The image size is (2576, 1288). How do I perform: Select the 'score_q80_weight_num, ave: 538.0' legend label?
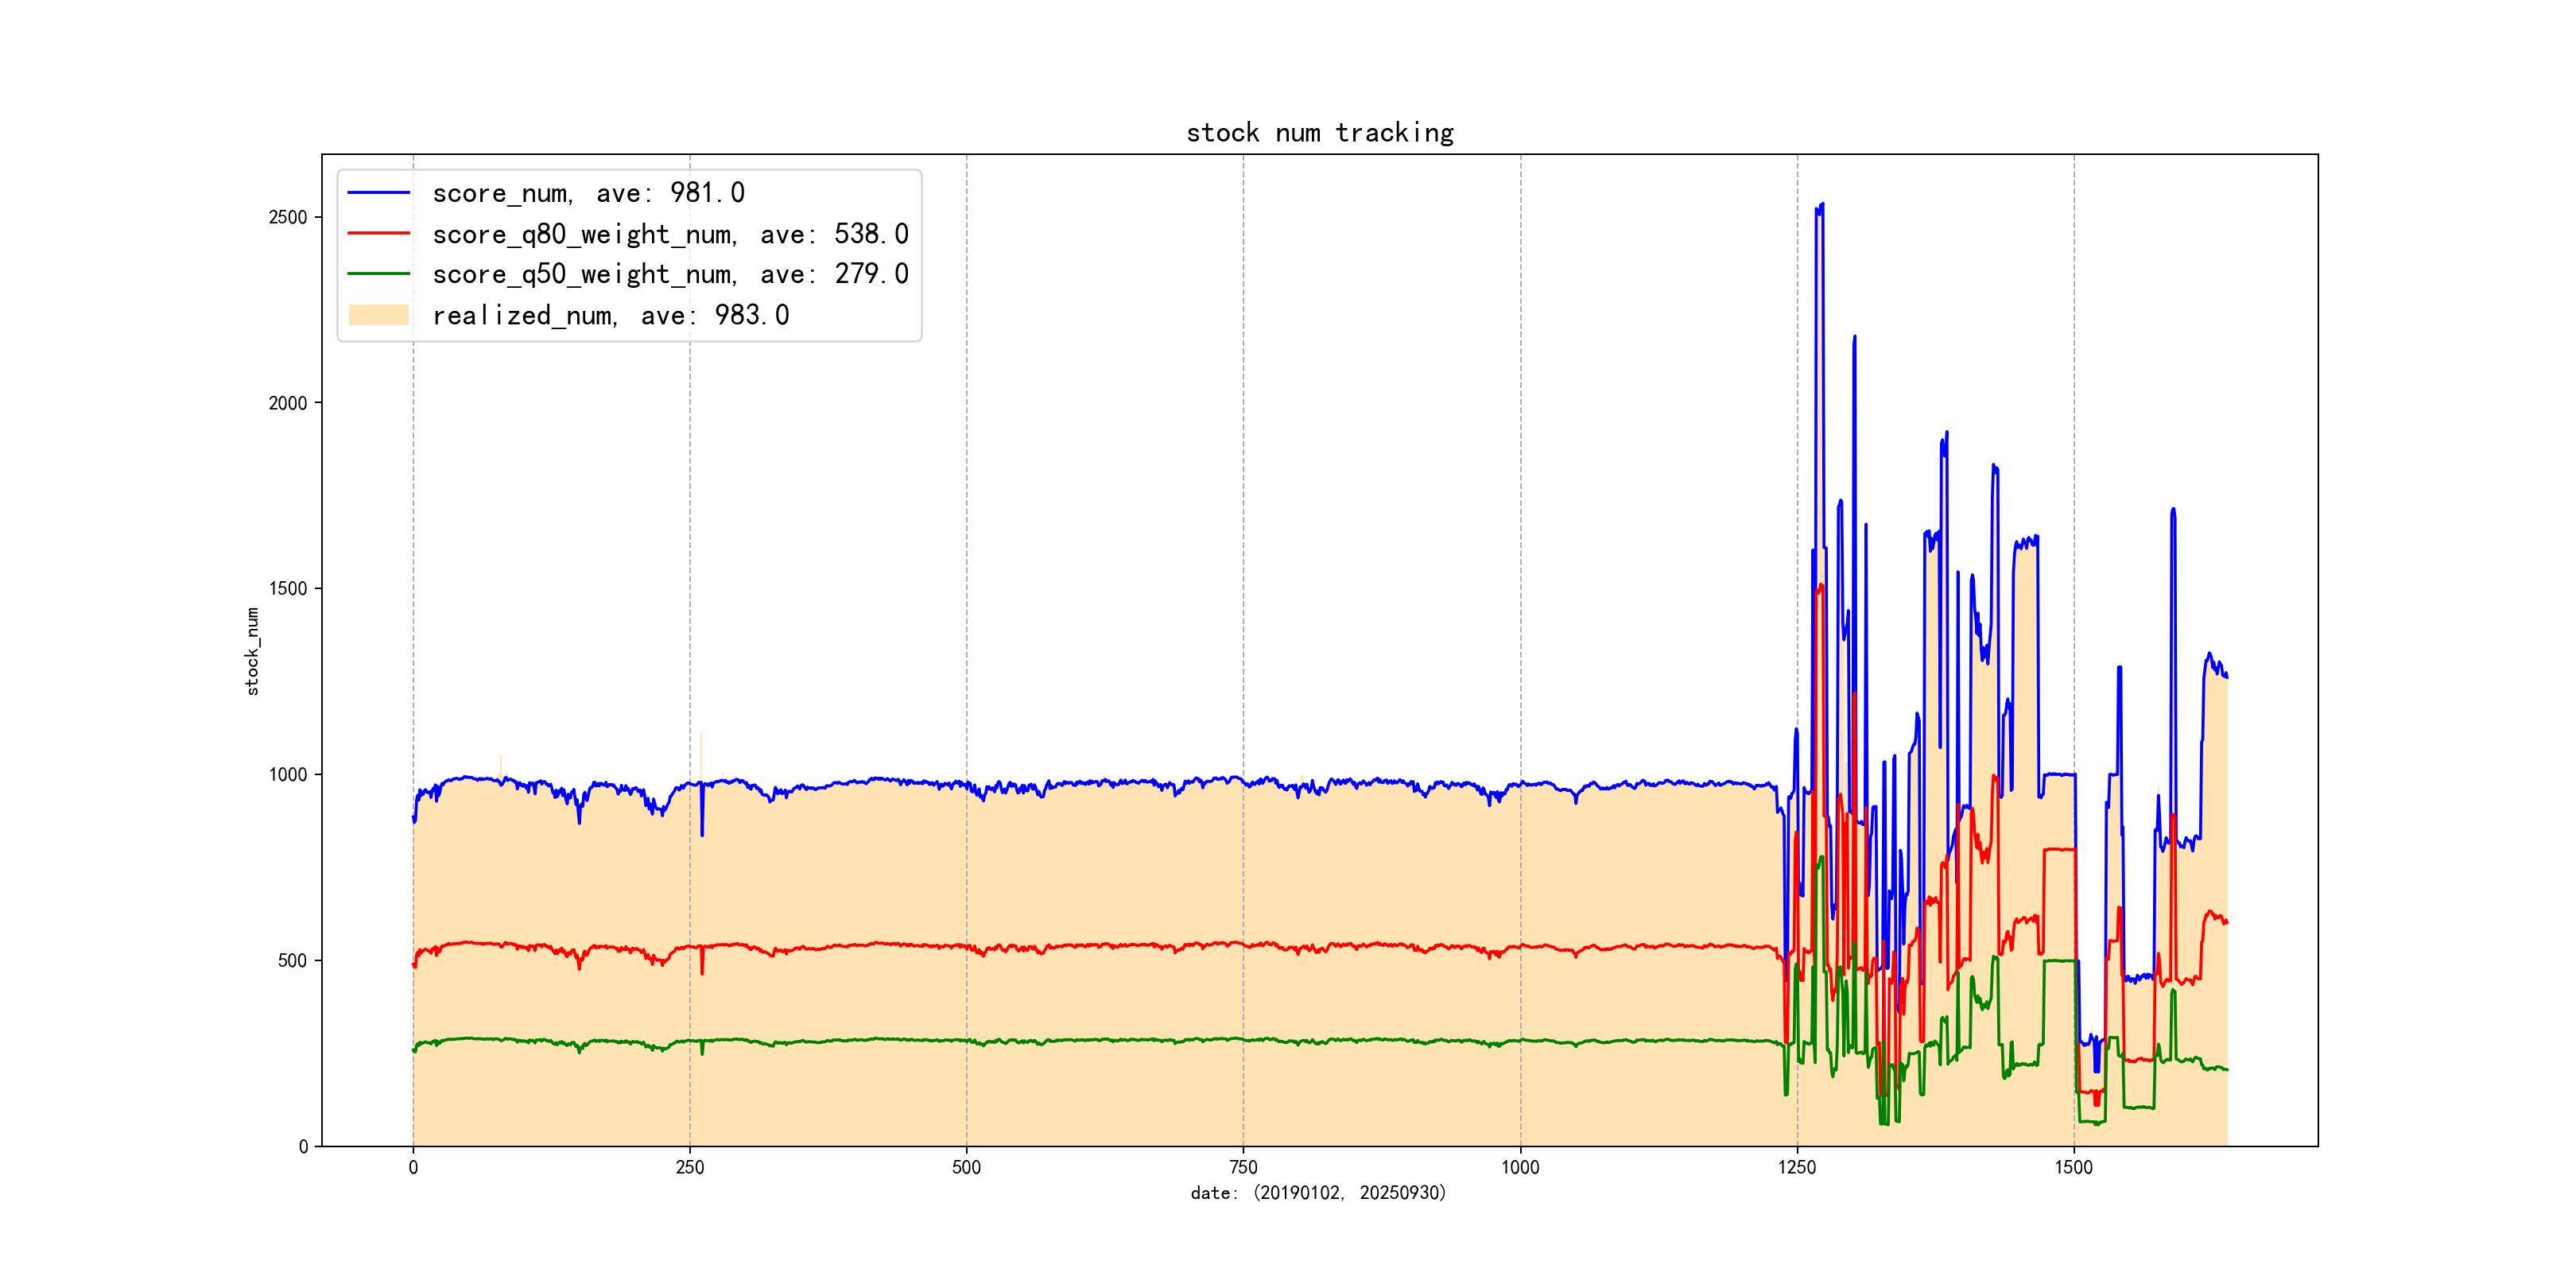(x=670, y=234)
